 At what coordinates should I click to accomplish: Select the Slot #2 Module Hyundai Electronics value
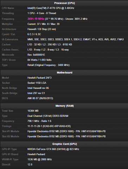coord(66,137)
